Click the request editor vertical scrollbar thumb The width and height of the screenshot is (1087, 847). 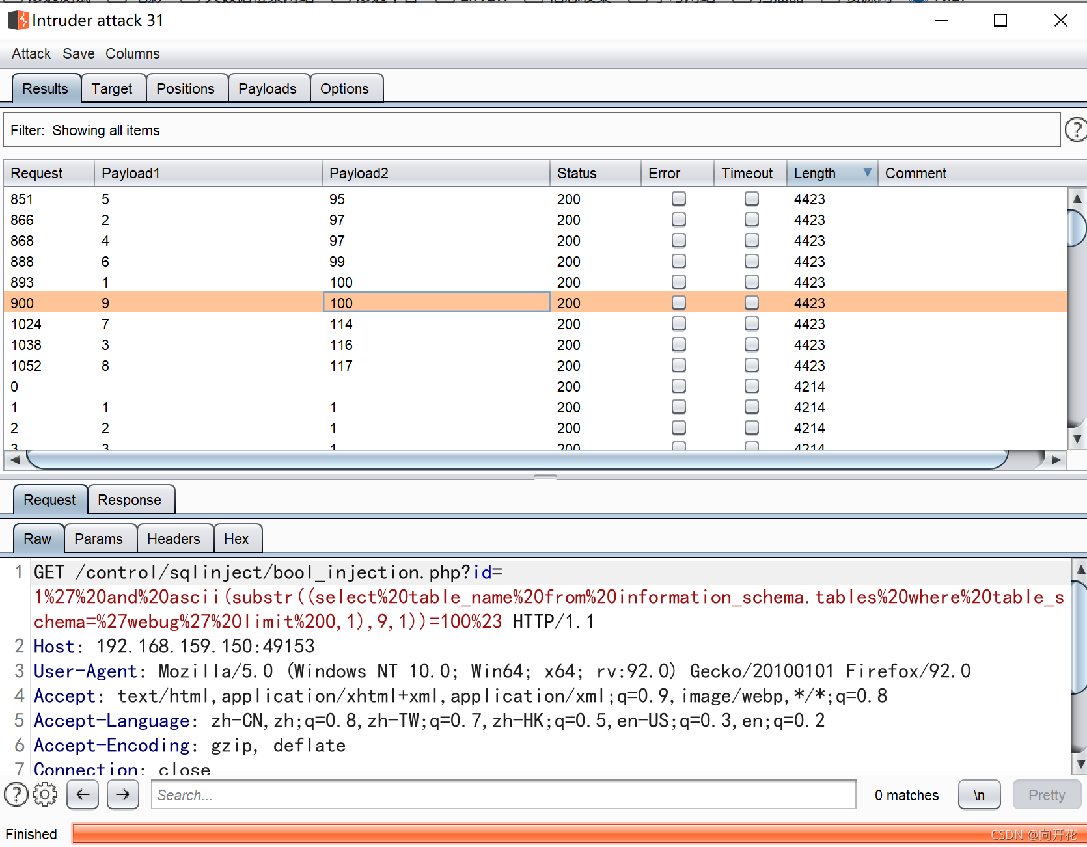click(x=1080, y=638)
